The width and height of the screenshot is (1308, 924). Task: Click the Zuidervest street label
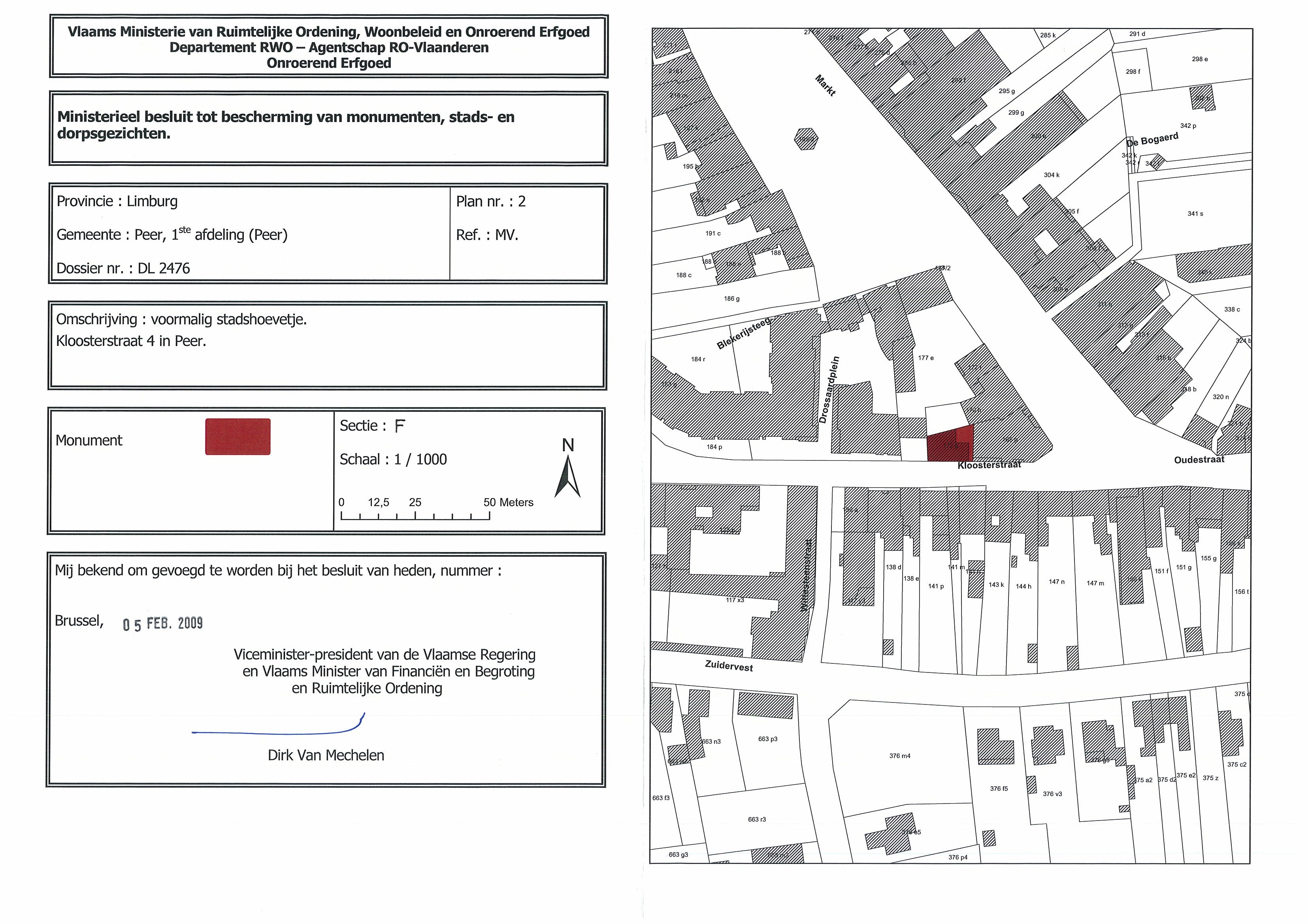[729, 665]
